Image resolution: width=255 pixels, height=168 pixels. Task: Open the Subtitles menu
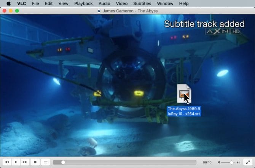point(142,3)
